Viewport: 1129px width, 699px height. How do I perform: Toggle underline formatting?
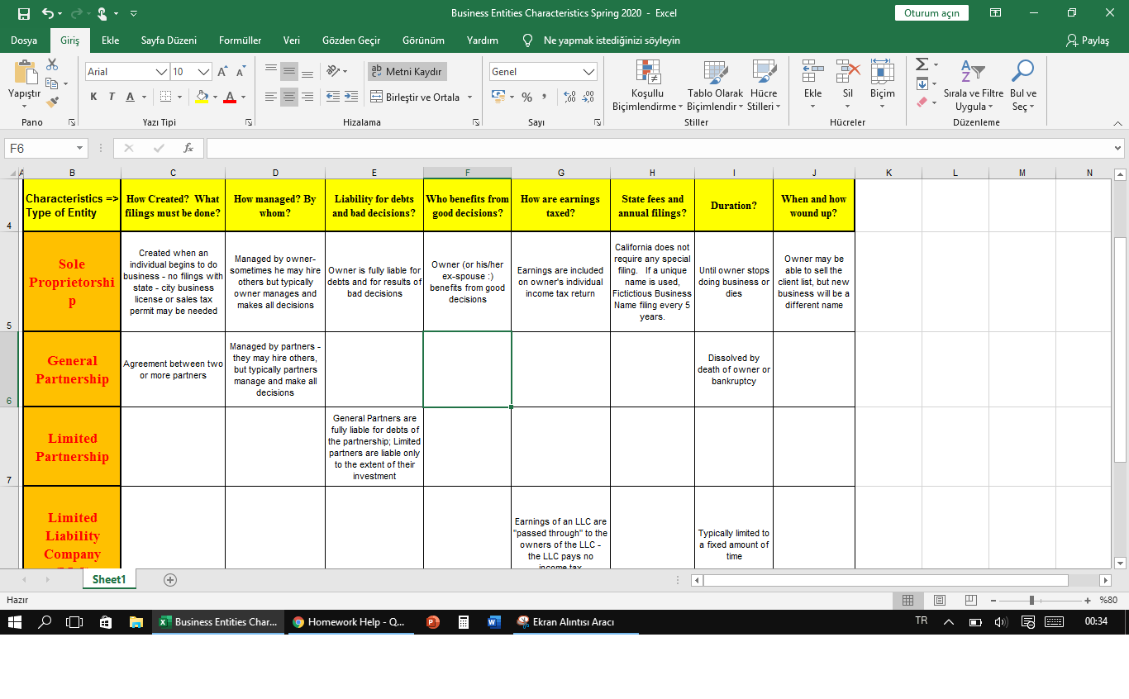click(x=131, y=97)
